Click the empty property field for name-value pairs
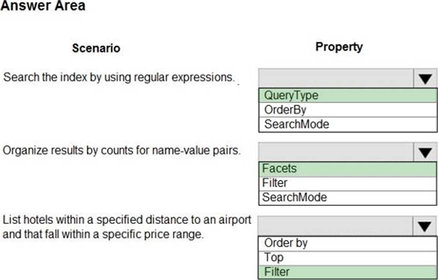 click(x=336, y=152)
